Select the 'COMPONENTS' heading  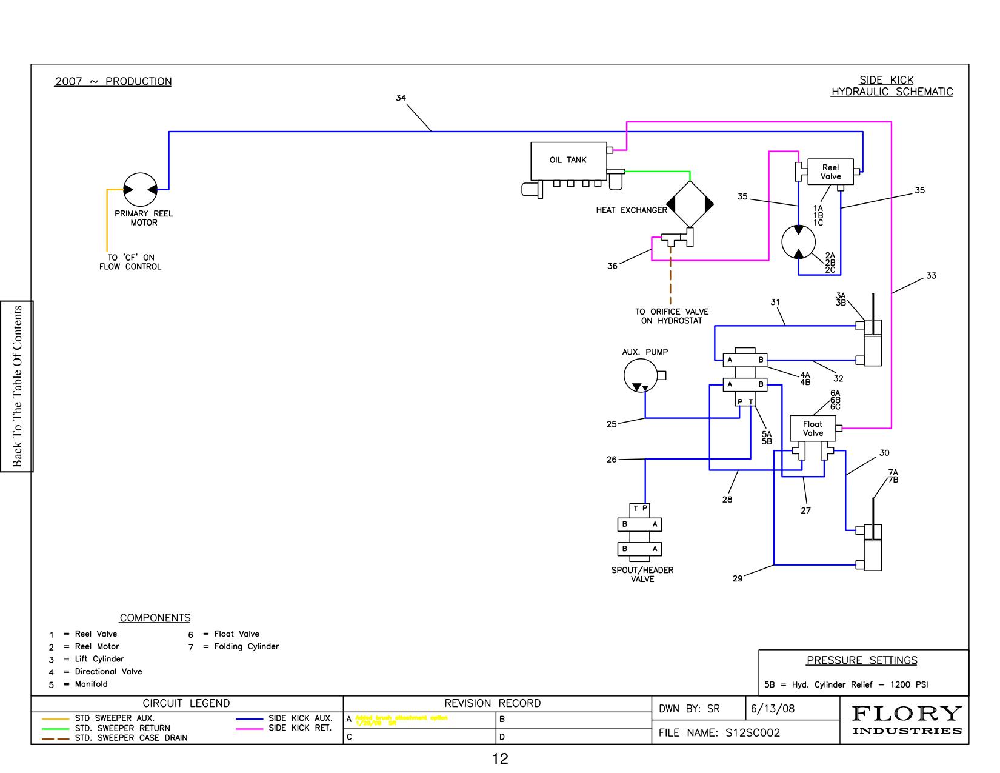pyautogui.click(x=155, y=618)
